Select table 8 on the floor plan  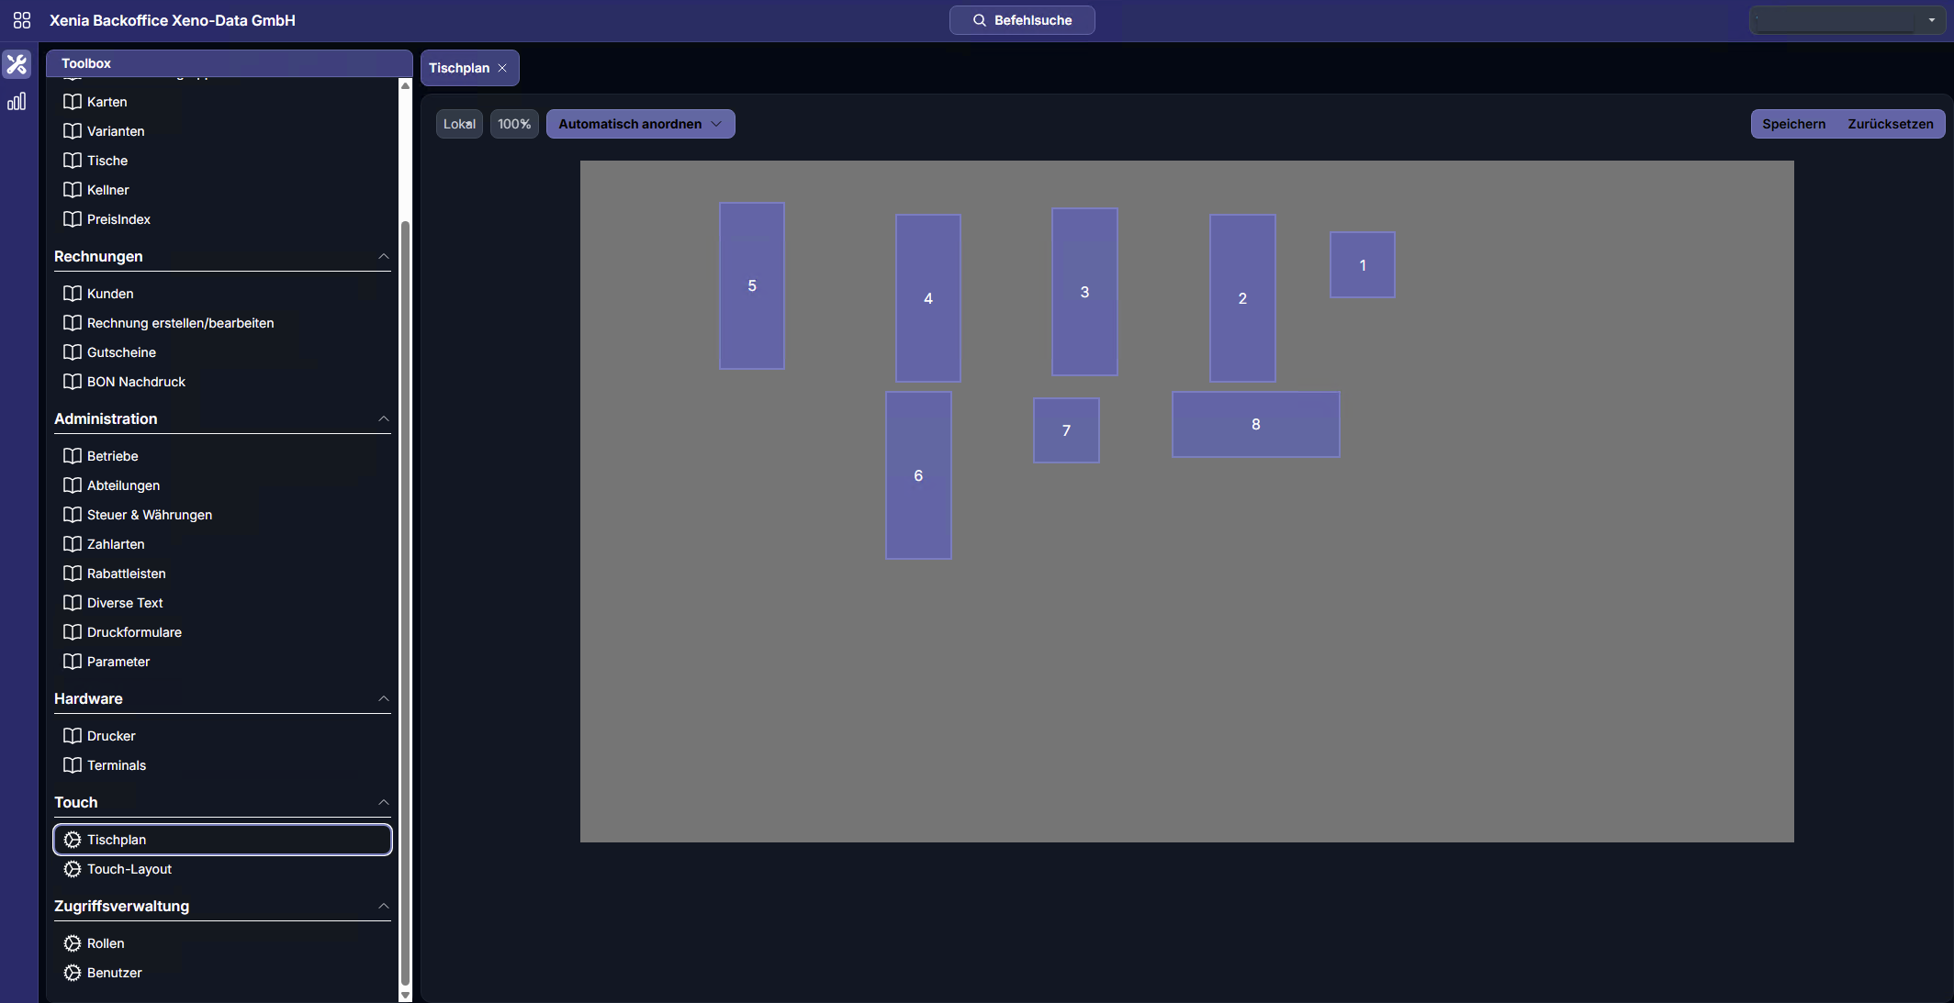(1255, 424)
